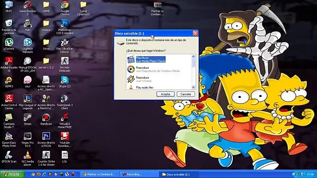The image size is (317, 178).
Task: Open TeamSpeak 3 Client
Action: [65, 102]
